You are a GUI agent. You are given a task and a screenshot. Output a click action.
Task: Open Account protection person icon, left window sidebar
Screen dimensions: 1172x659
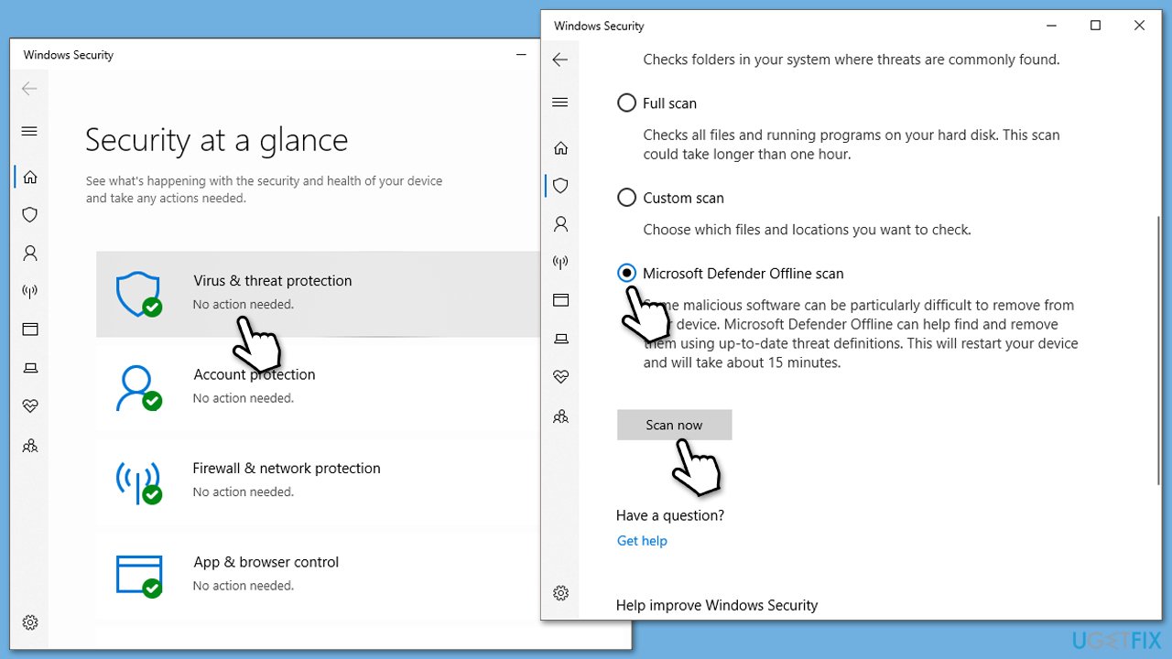[30, 253]
